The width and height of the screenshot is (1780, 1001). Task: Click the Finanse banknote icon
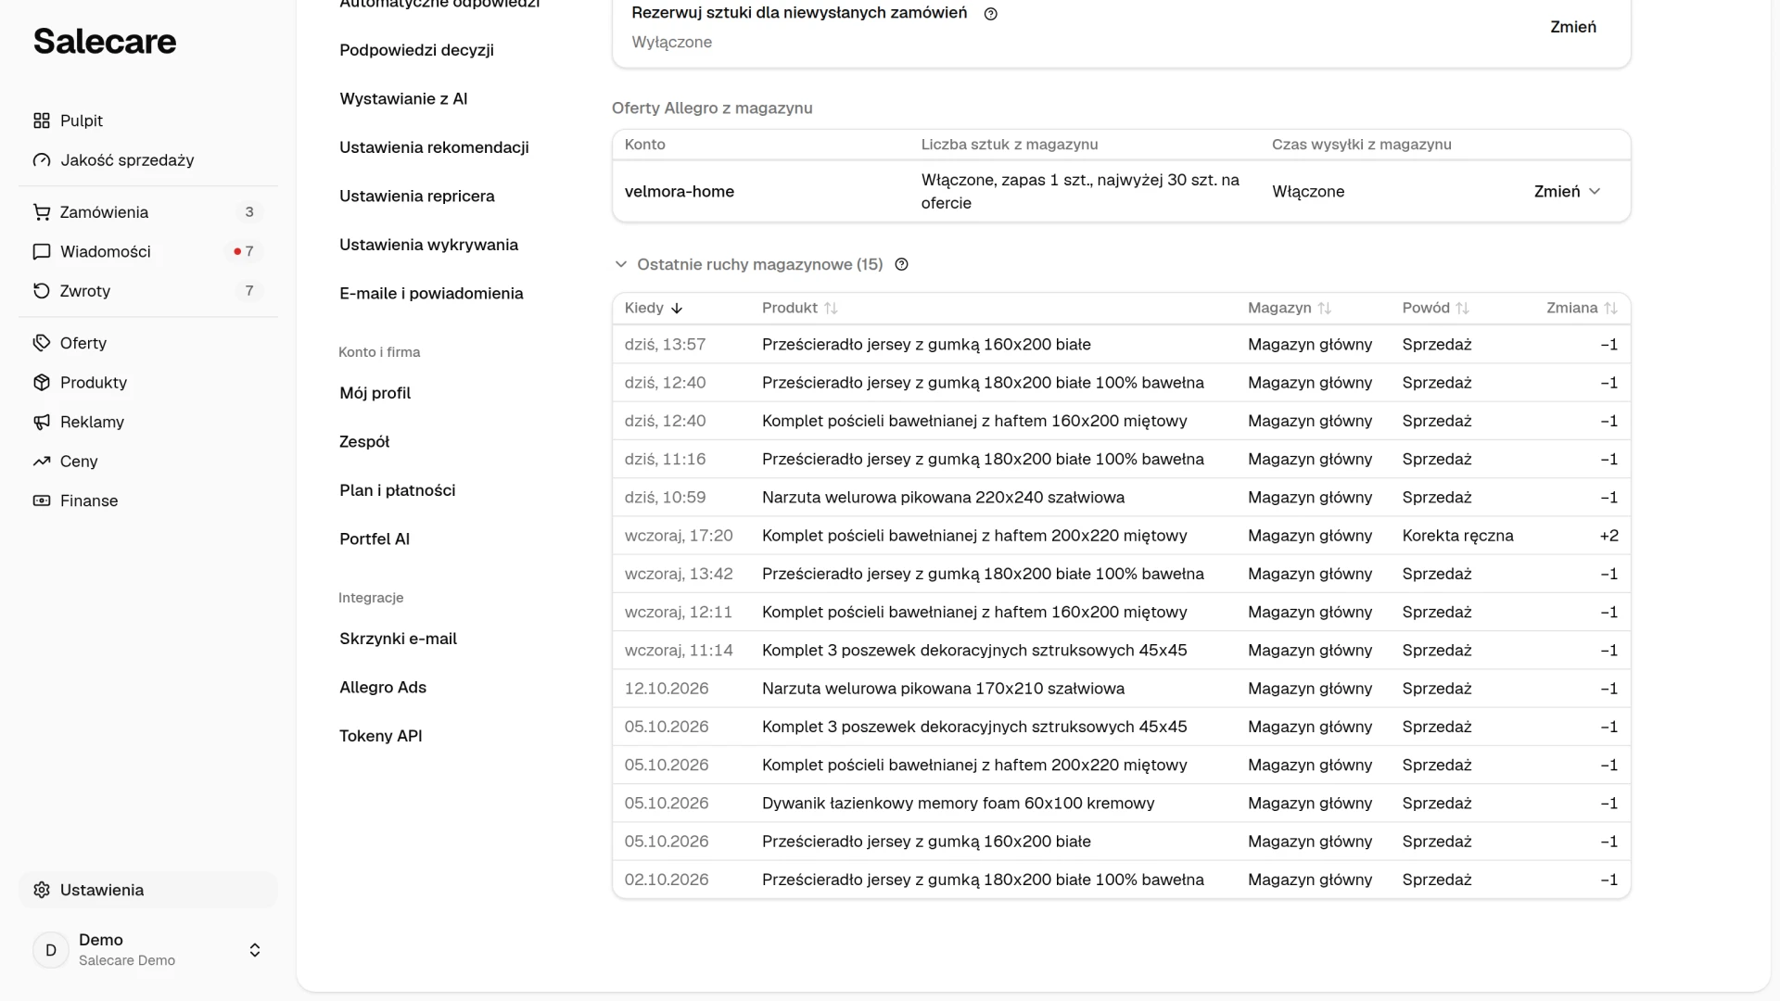tap(42, 500)
